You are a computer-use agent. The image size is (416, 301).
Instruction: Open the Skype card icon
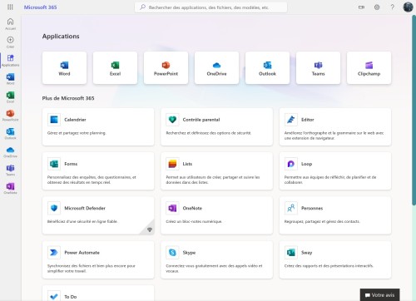172,252
